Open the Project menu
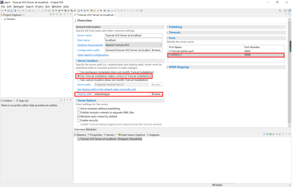 [39, 7]
